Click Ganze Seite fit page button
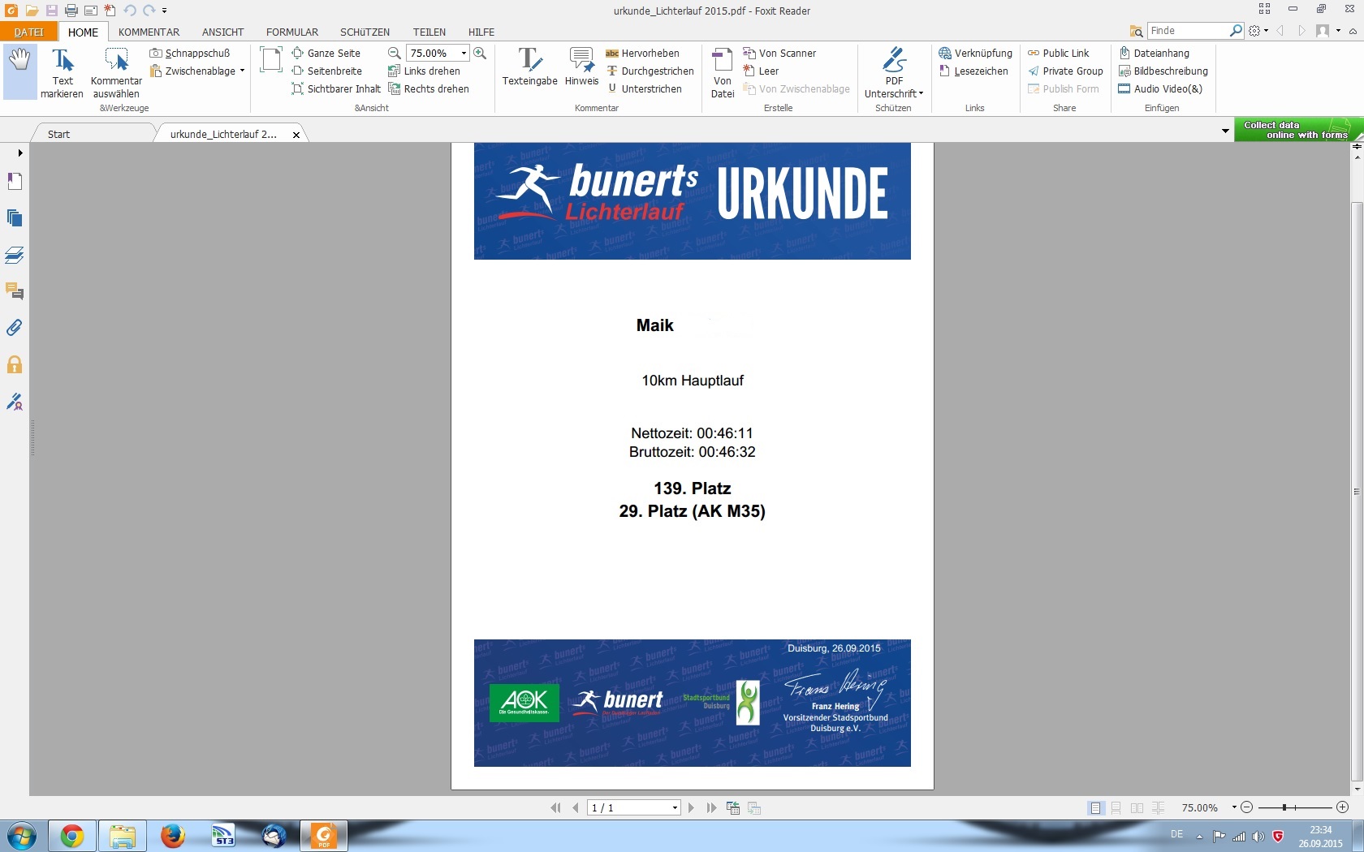1364x852 pixels. point(326,53)
